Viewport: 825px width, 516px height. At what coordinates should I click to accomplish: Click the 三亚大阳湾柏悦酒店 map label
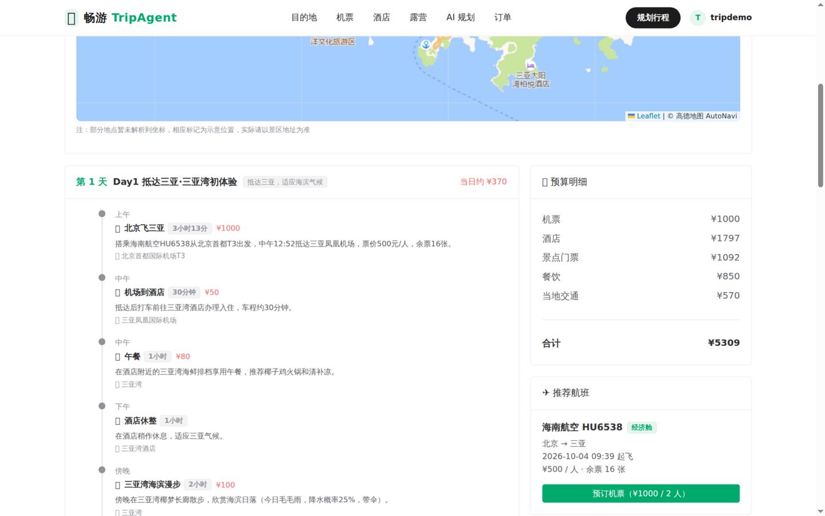pos(531,80)
